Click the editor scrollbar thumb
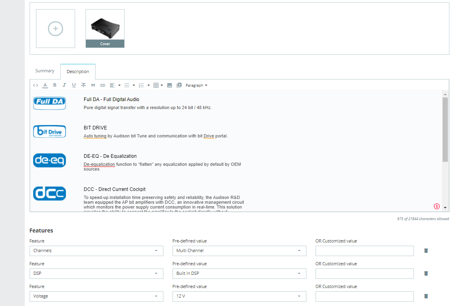This screenshot has width=457, height=306. [x=445, y=129]
